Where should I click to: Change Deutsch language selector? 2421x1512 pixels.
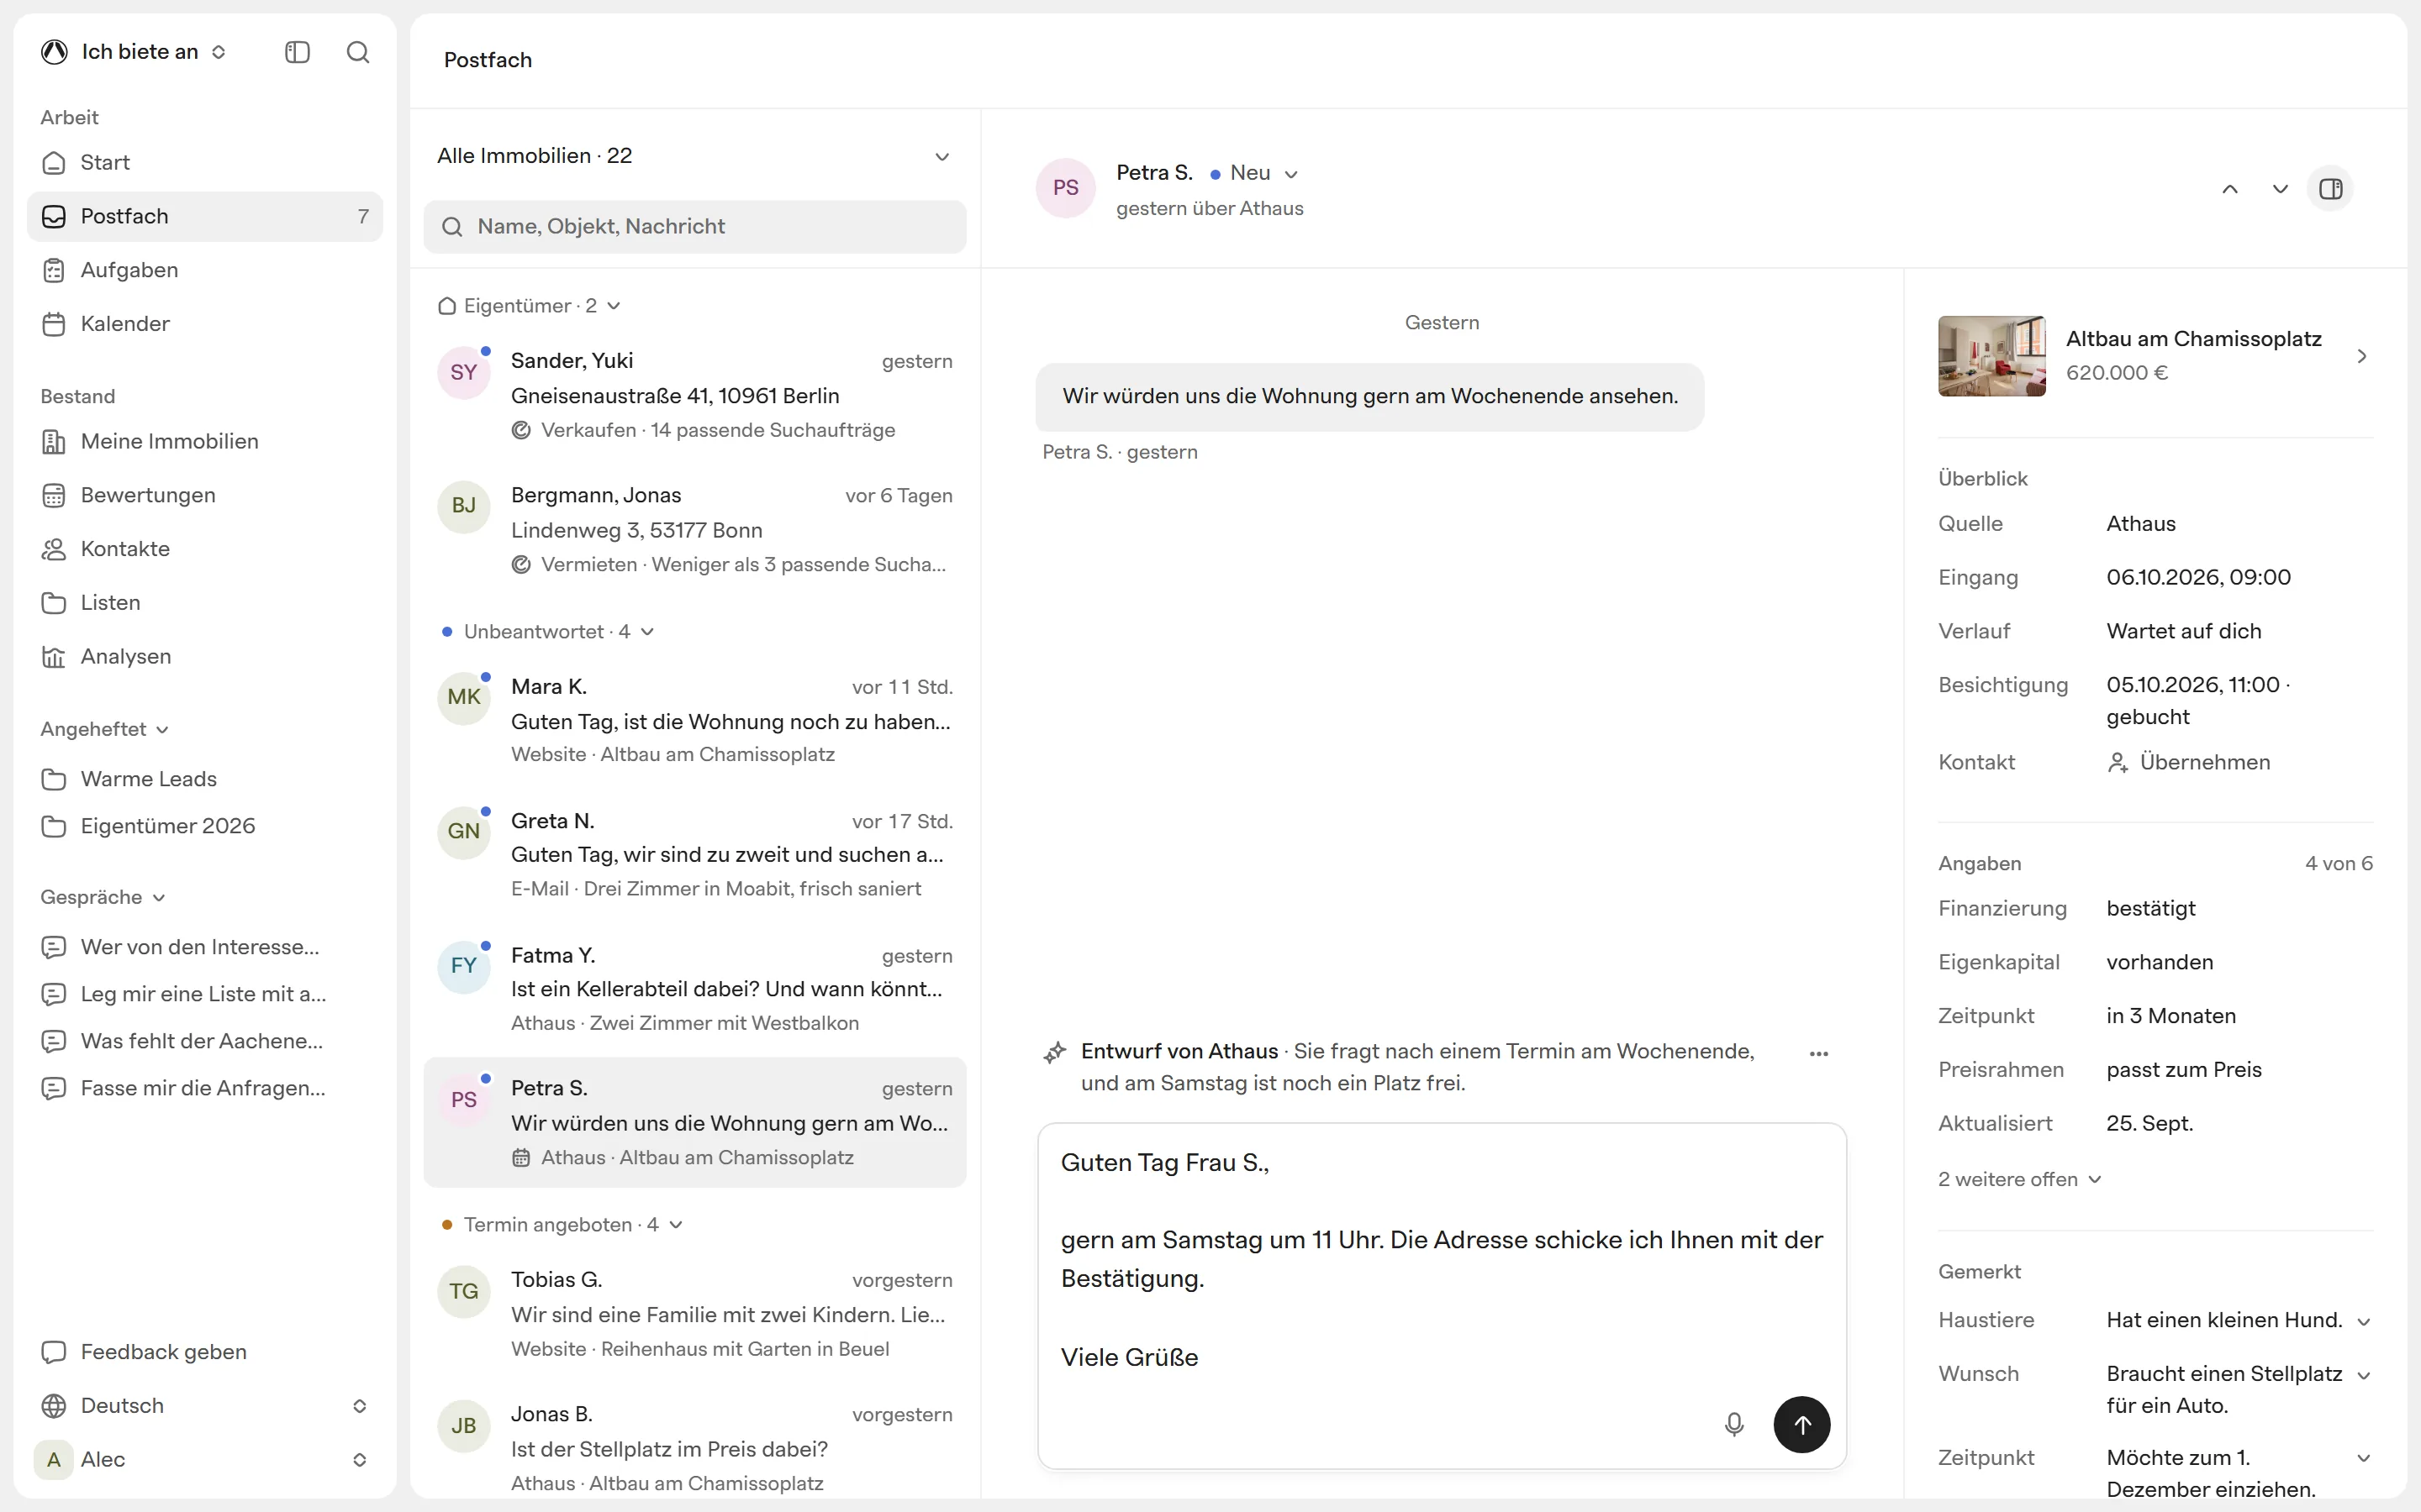point(205,1406)
